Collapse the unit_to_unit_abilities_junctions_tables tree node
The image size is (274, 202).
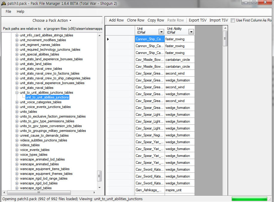[x=17, y=92]
